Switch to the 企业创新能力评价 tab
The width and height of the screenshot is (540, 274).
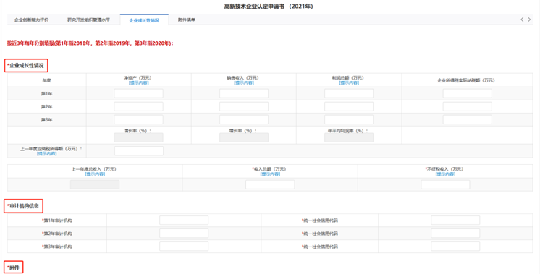click(31, 20)
